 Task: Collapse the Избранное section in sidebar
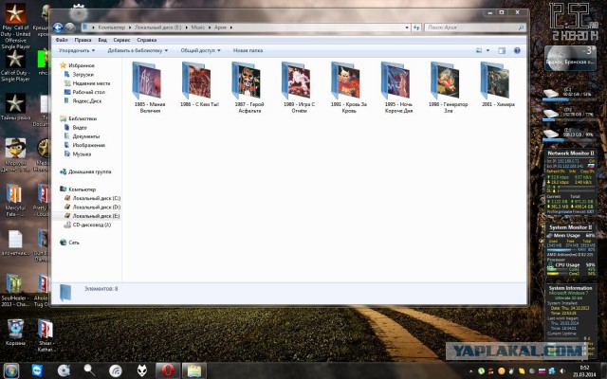[x=78, y=65]
